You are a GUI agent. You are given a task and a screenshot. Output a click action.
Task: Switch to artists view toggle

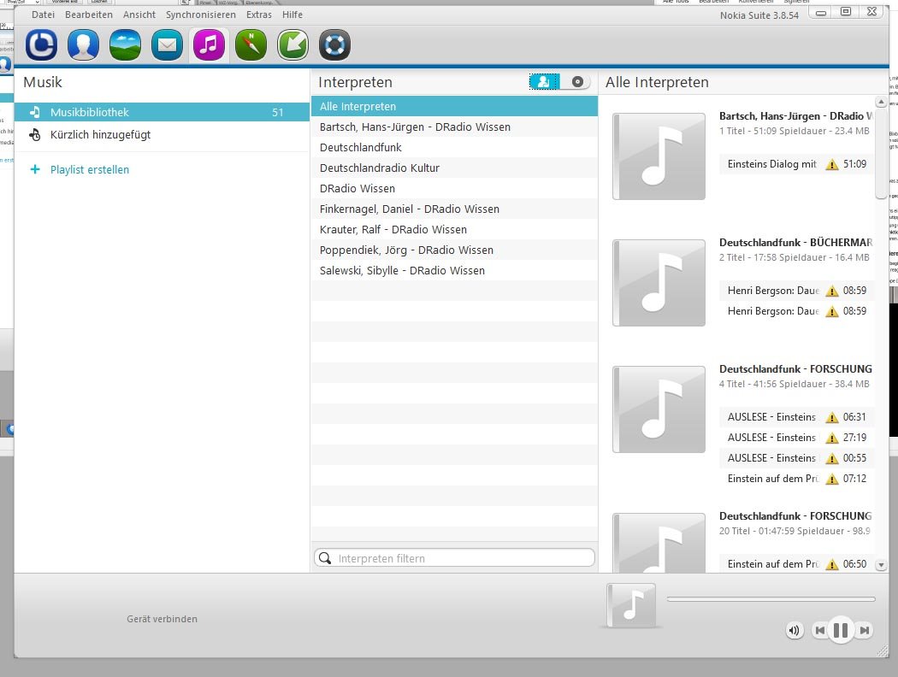pos(544,82)
